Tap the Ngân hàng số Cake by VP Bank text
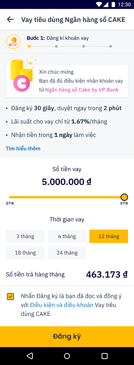This screenshot has width=134, height=365. pos(82,90)
